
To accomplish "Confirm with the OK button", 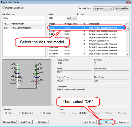I will (x=106, y=122).
